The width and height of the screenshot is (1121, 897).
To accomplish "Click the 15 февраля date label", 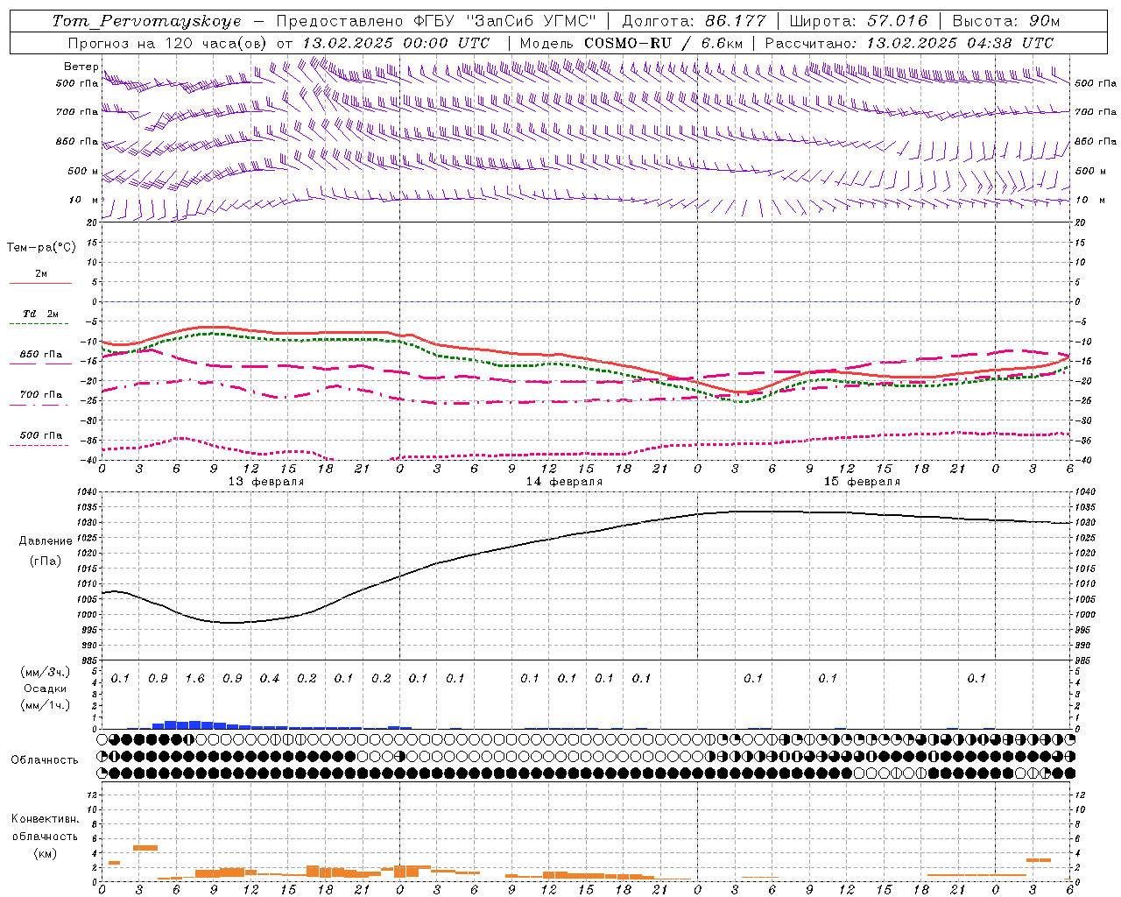I will pyautogui.click(x=862, y=482).
